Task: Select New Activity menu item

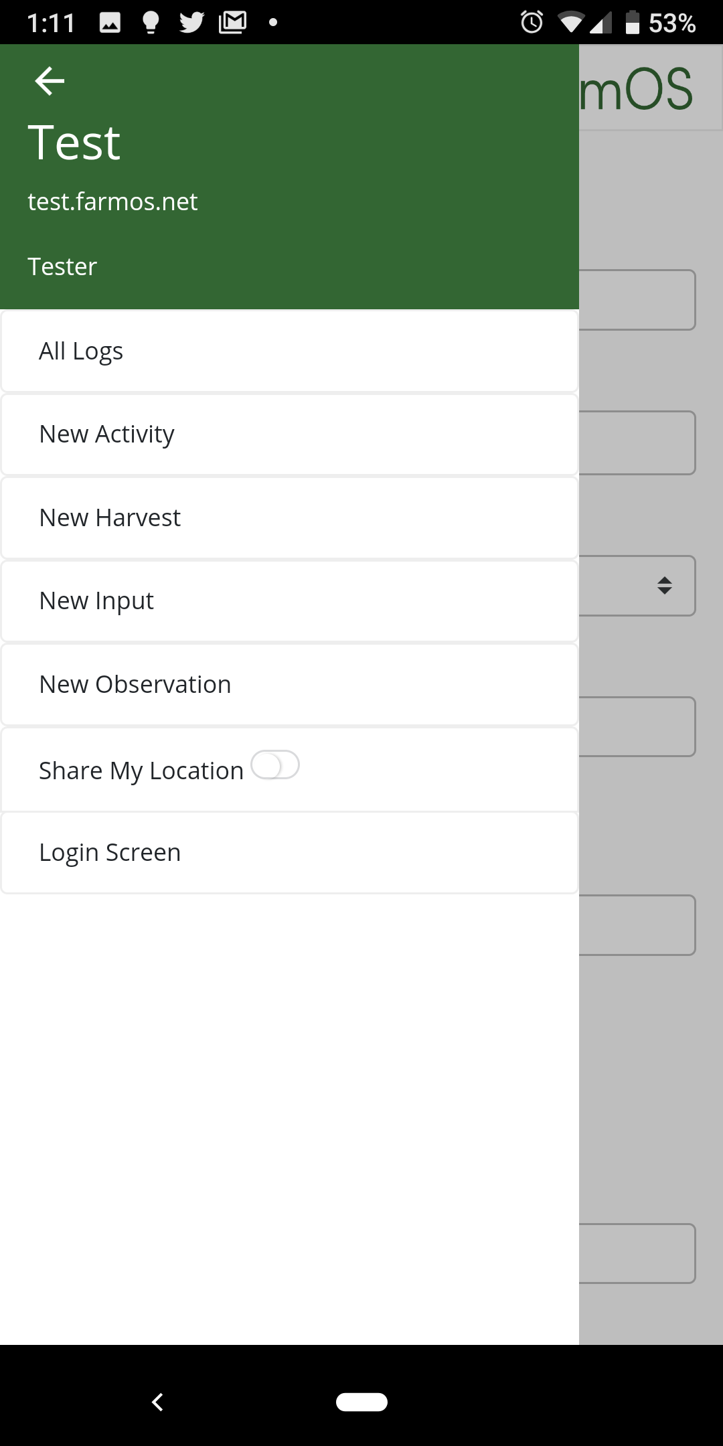Action: (x=289, y=434)
